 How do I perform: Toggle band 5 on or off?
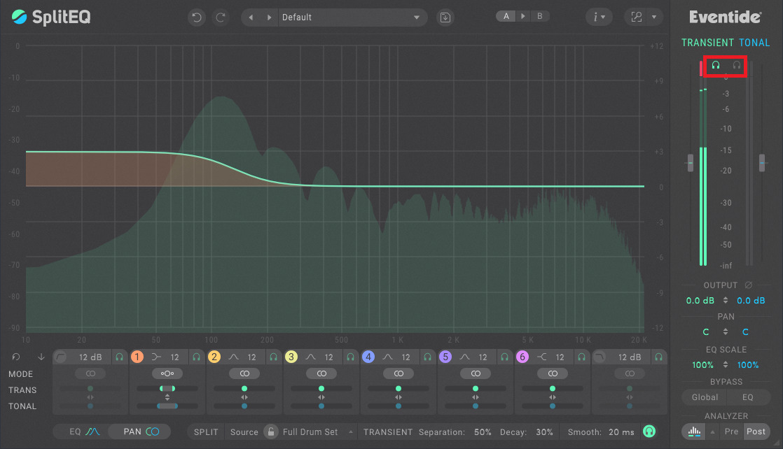point(445,357)
